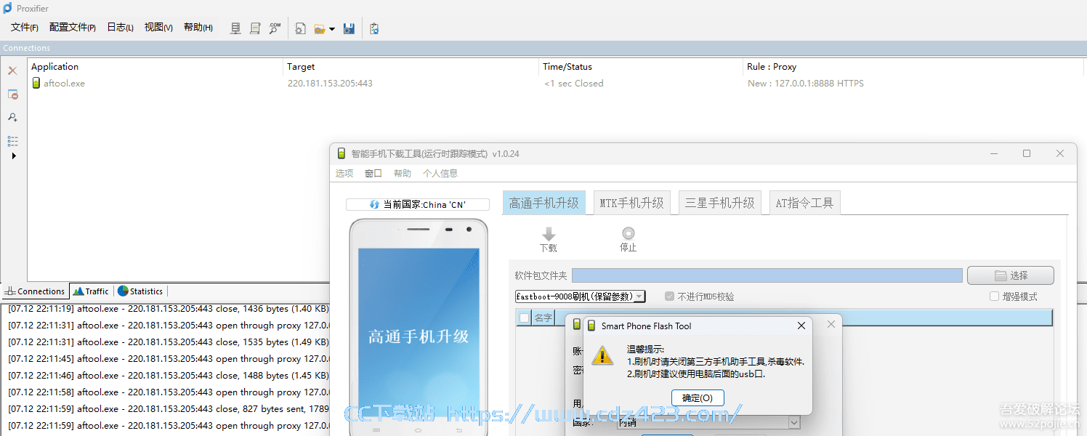The width and height of the screenshot is (1087, 436).
Task: Click the warning triangle icon in dialog
Action: coord(602,355)
